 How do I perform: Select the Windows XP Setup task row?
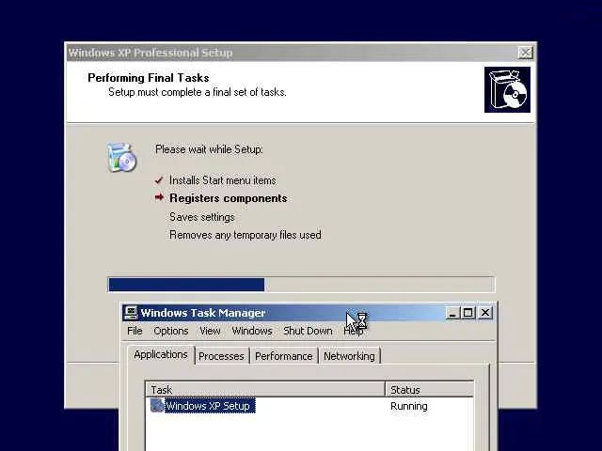tap(309, 406)
